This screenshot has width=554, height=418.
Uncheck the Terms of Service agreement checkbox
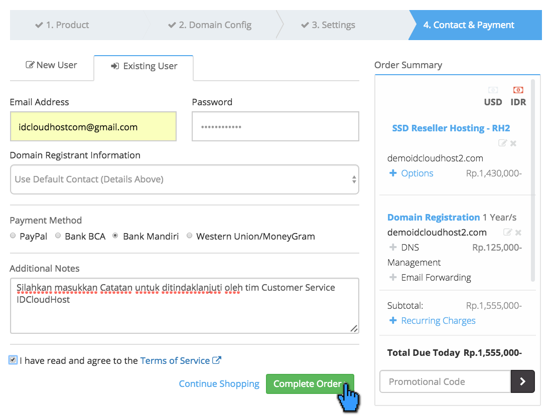pos(14,360)
